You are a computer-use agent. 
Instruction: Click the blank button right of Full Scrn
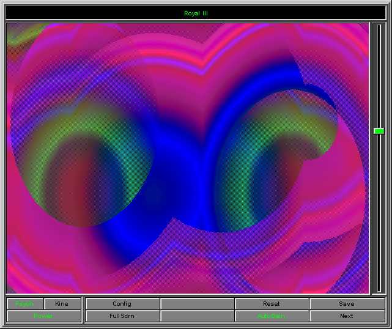[198, 316]
